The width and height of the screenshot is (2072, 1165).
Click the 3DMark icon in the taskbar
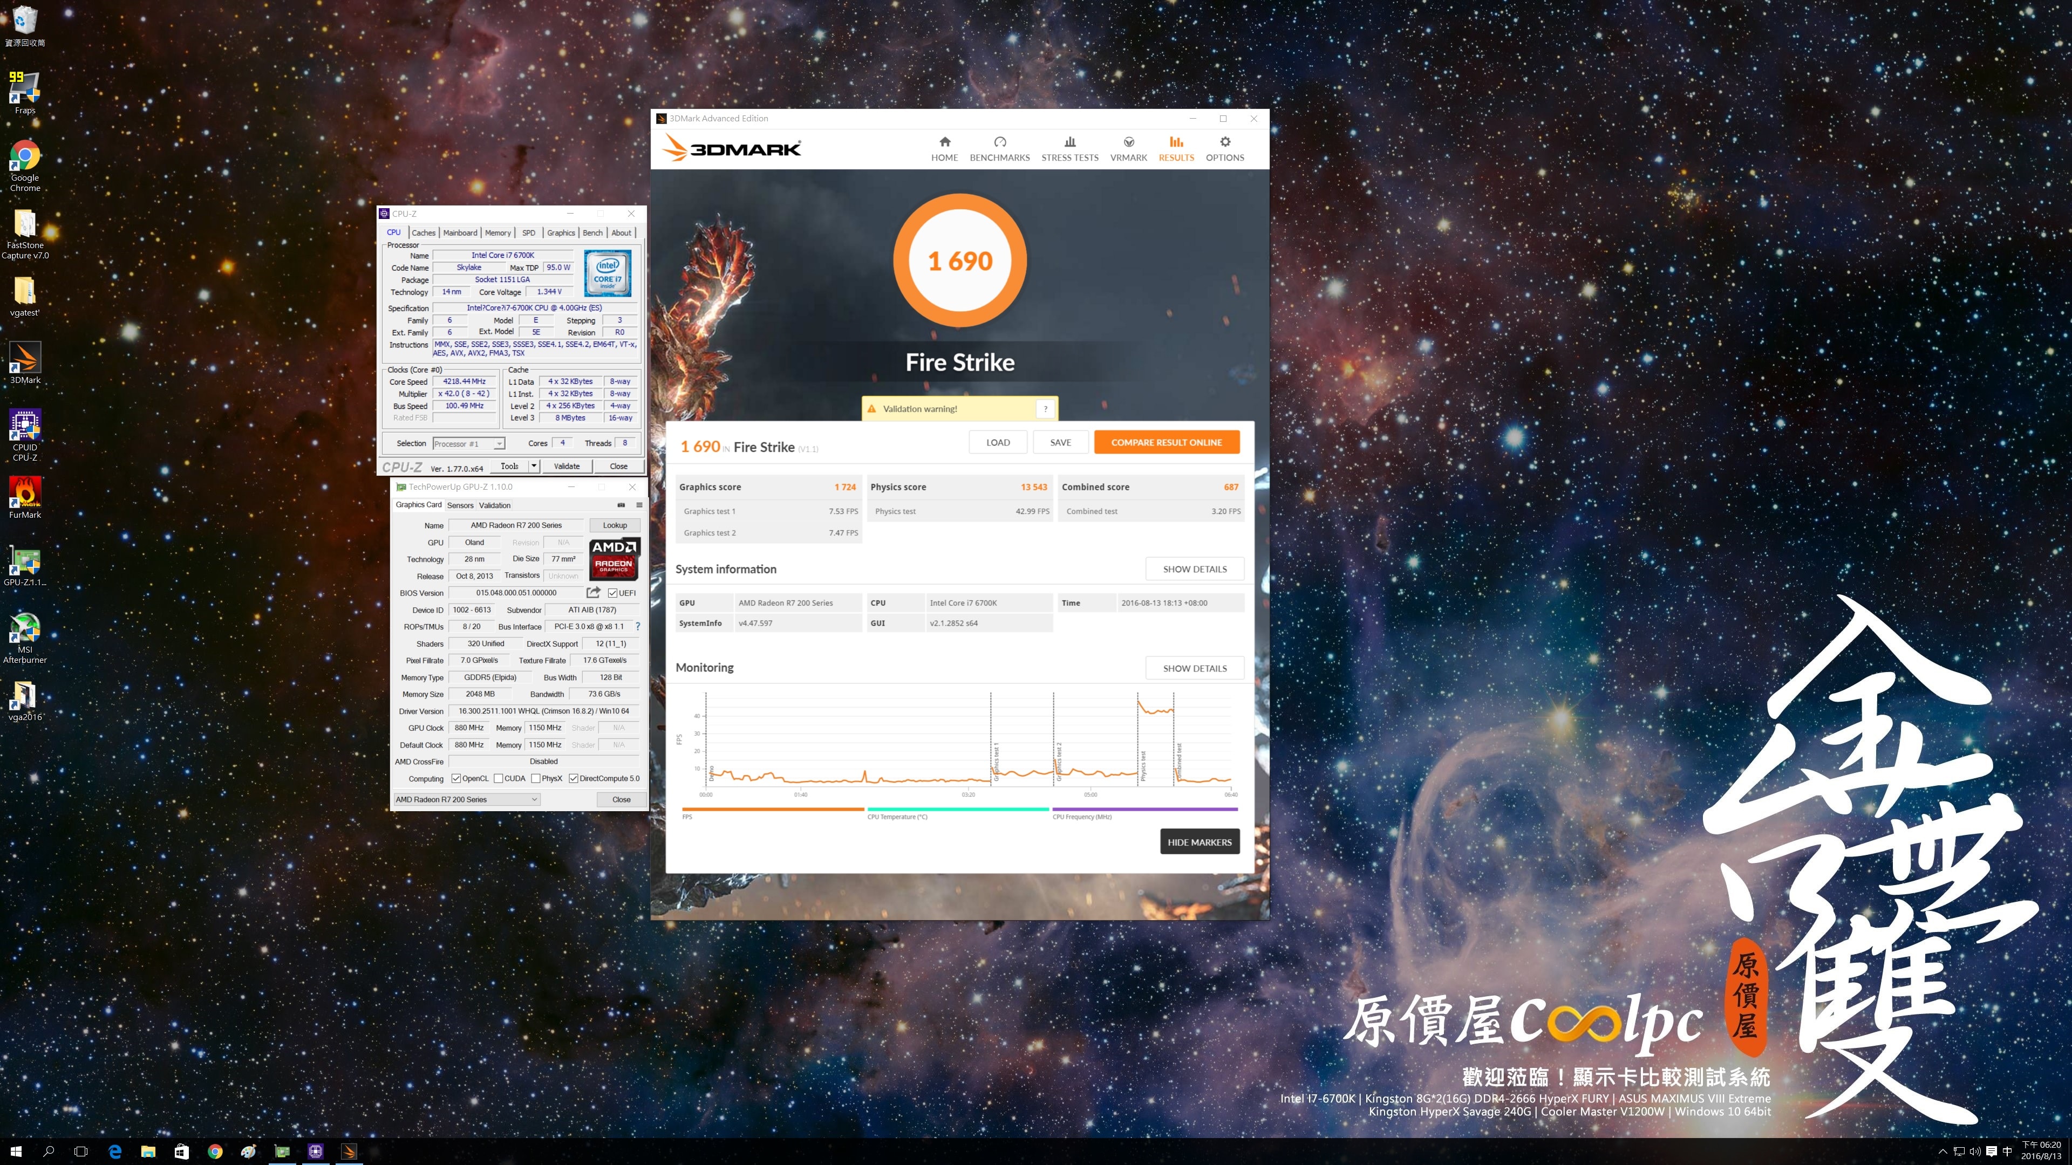point(349,1152)
